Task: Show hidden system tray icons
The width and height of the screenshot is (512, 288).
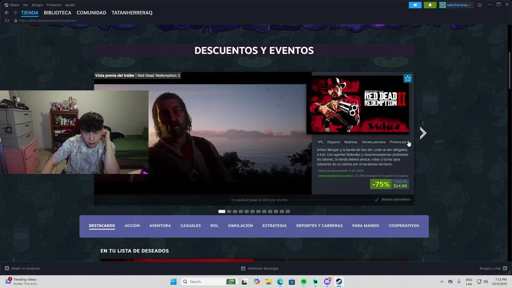Action: [442, 282]
